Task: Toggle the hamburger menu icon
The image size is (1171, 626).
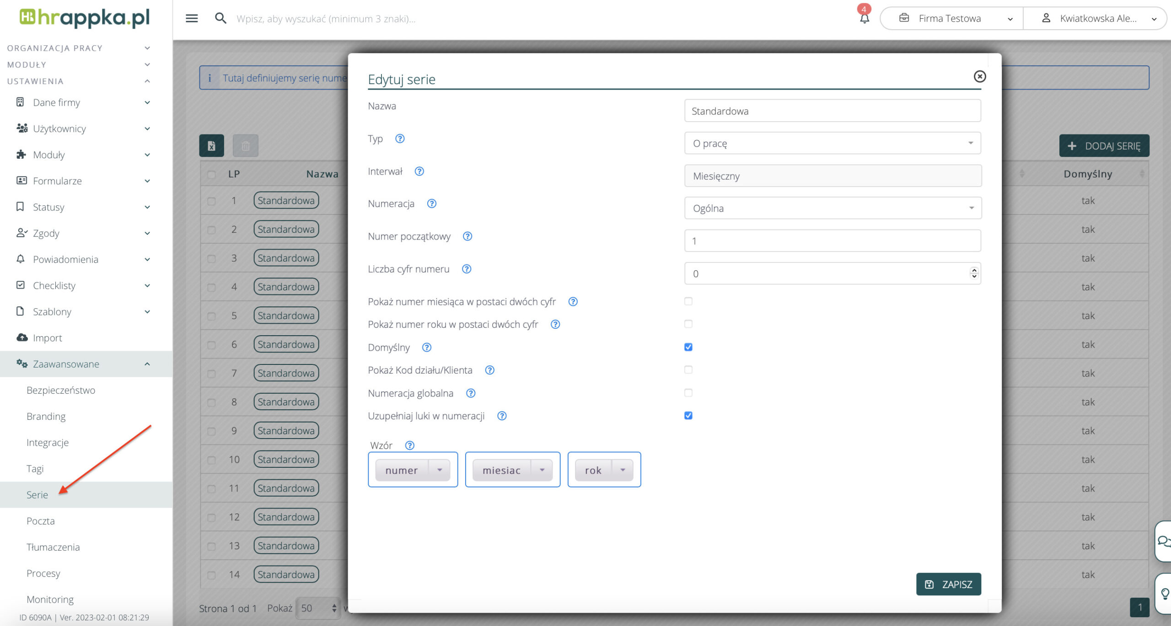Action: pyautogui.click(x=192, y=18)
